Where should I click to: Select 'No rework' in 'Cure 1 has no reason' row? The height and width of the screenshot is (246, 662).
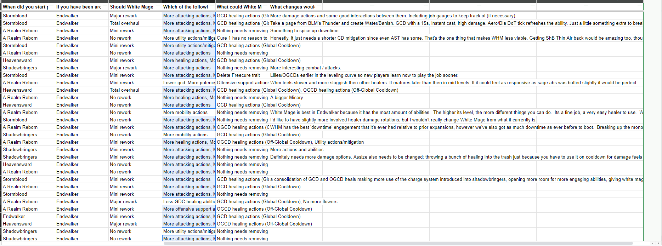(x=135, y=38)
